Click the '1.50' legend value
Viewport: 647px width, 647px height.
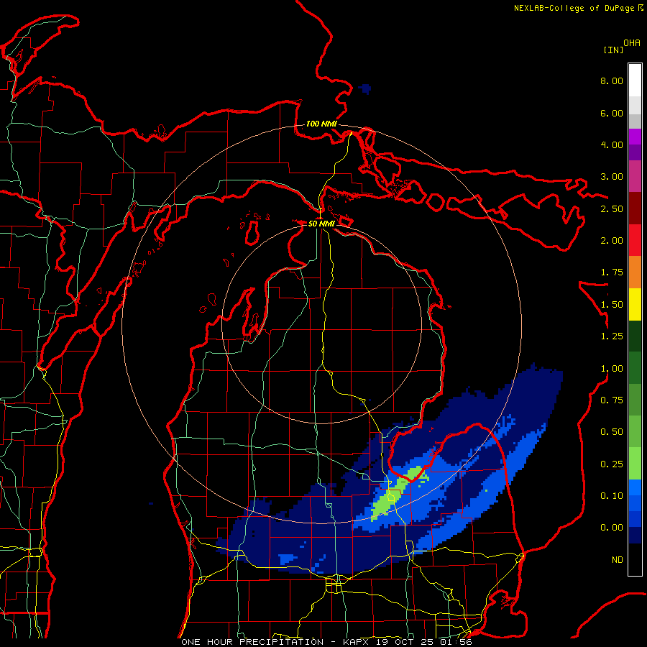click(x=612, y=305)
